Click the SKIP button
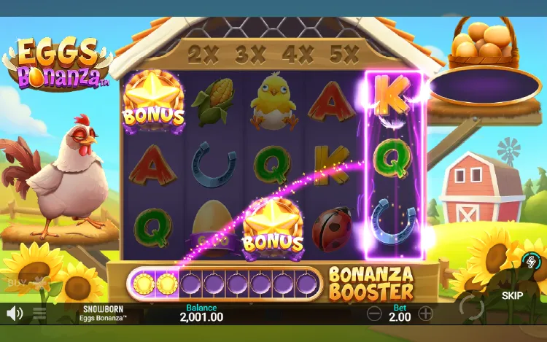The image size is (547, 342). point(512,295)
